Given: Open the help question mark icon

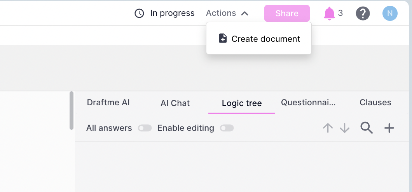Looking at the screenshot, I should (x=363, y=14).
